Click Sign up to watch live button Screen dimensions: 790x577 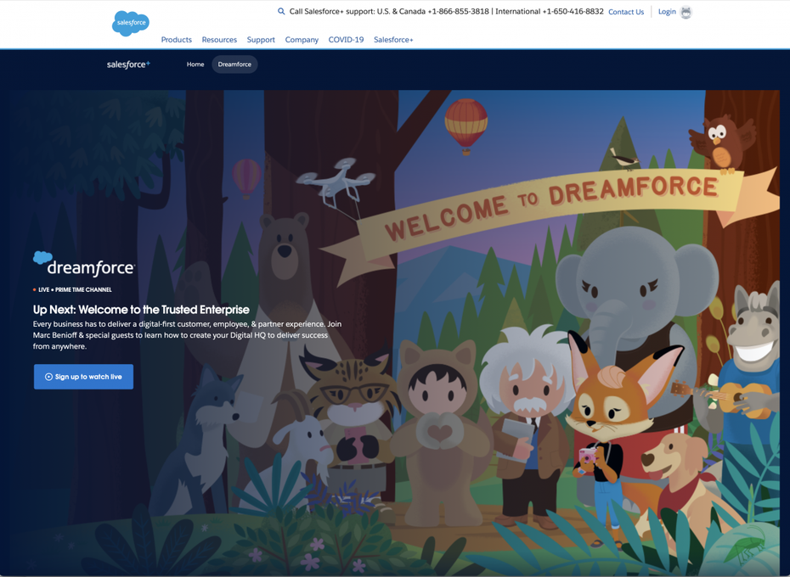(83, 377)
